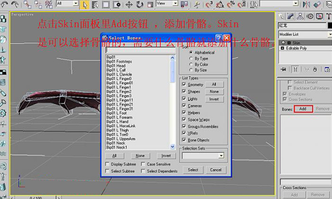Click the Invert button under List Types

pos(214,99)
